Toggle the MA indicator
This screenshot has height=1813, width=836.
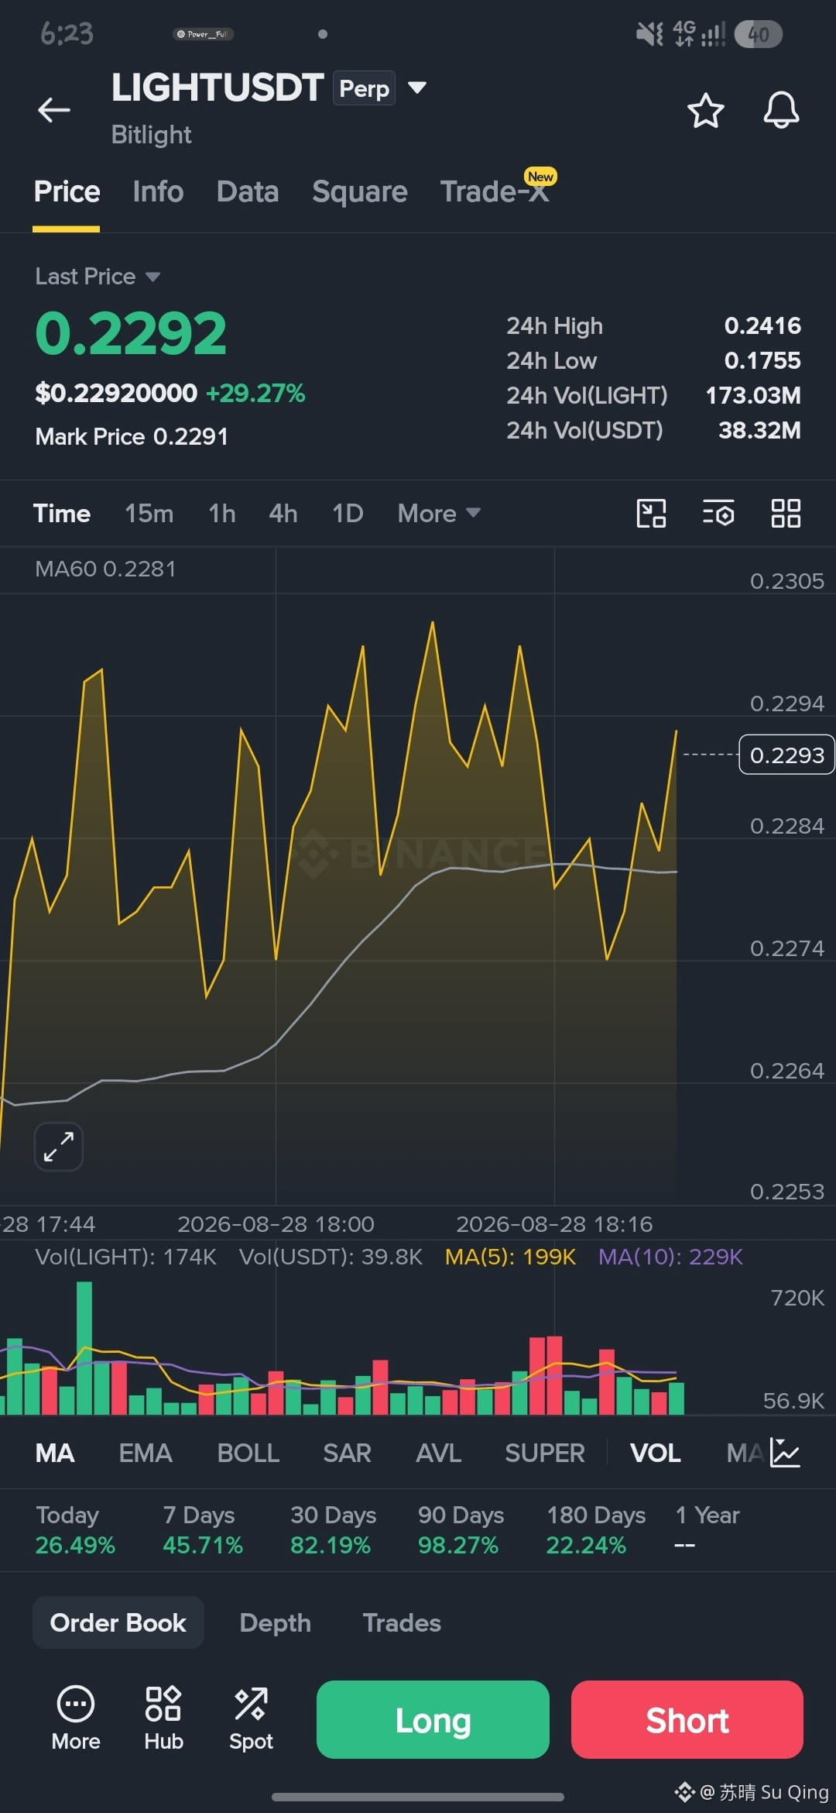pos(55,1453)
